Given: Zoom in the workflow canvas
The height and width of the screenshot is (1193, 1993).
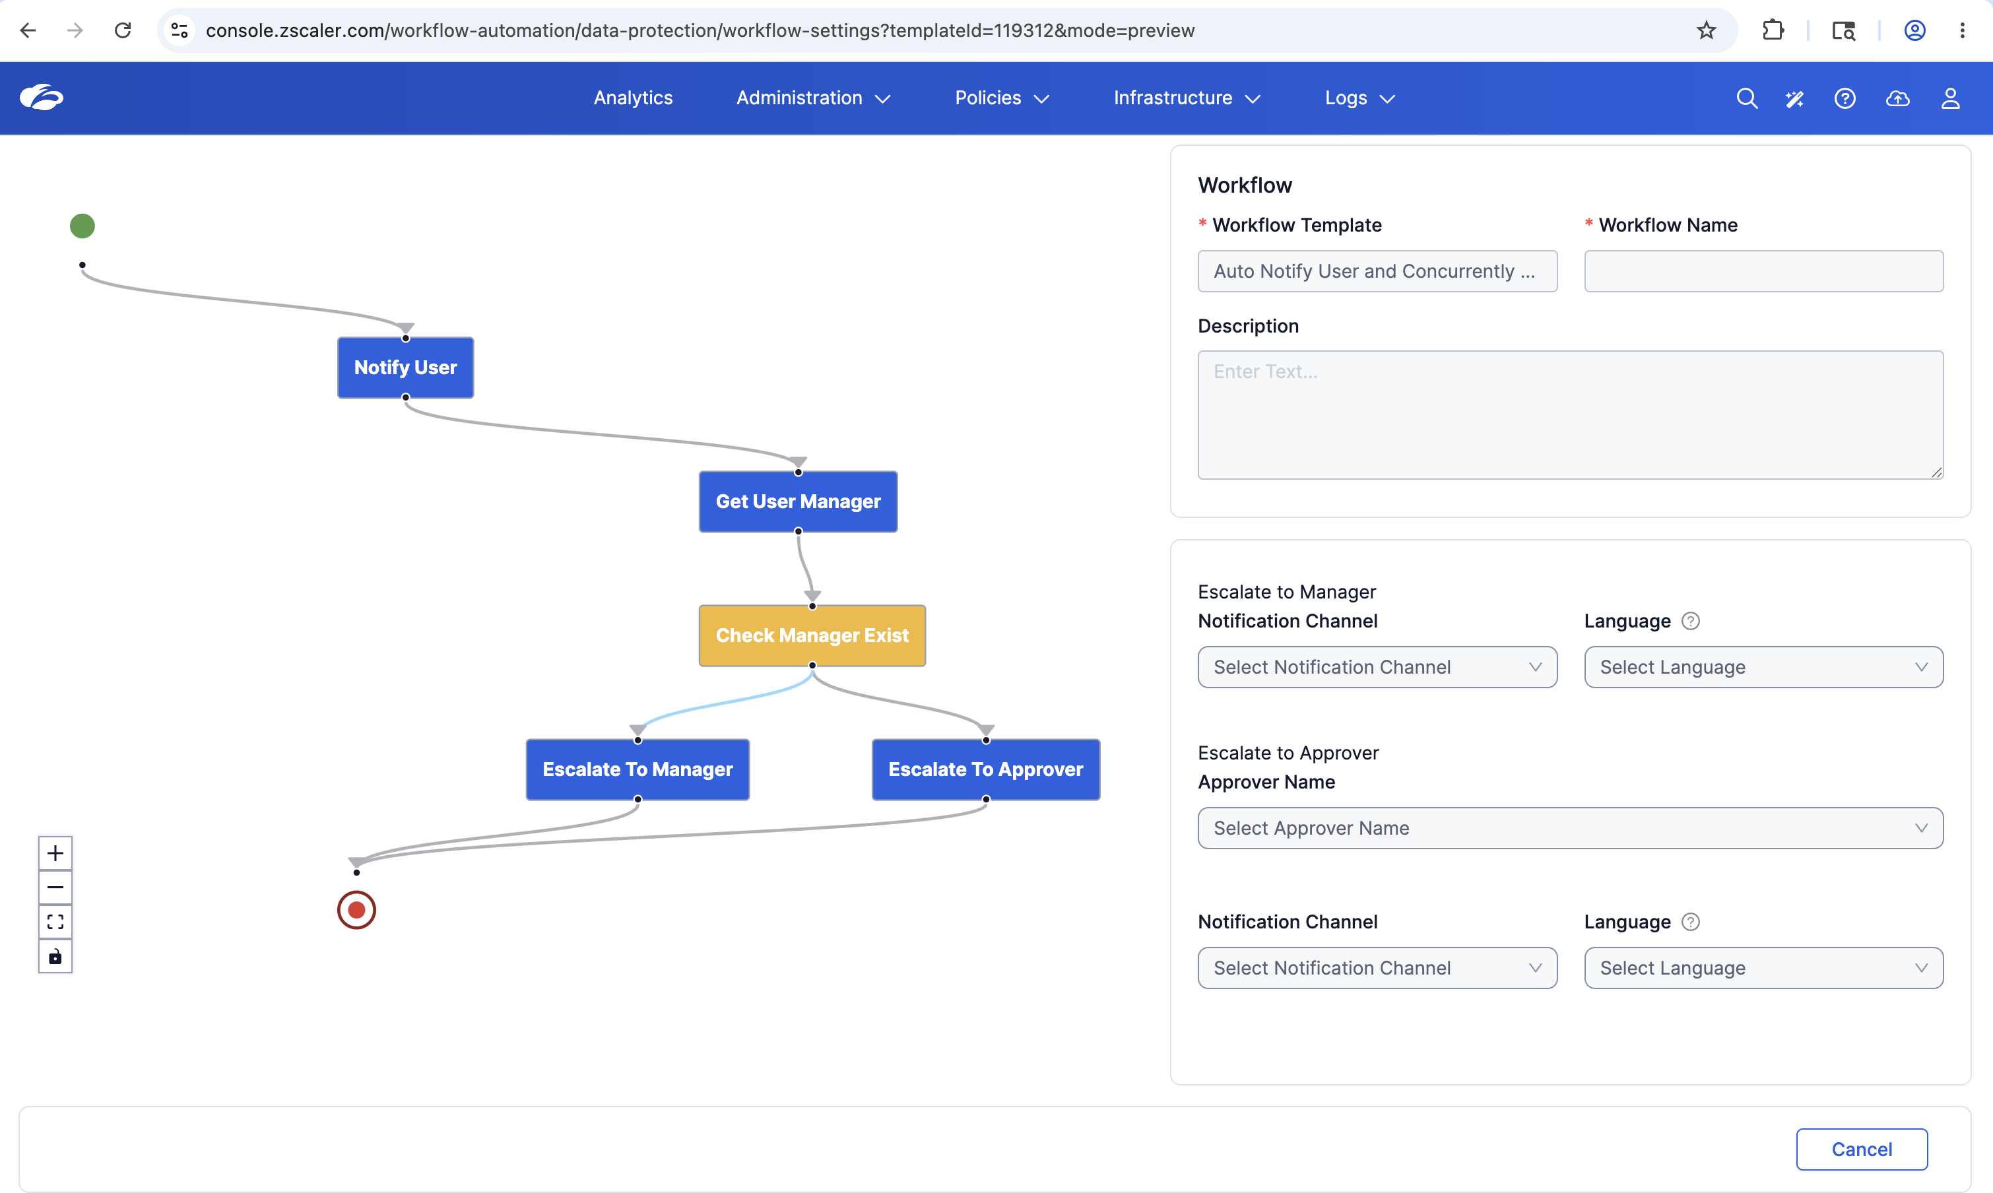Looking at the screenshot, I should pos(55,853).
